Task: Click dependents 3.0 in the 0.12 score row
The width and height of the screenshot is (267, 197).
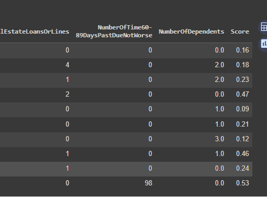Action: (219, 139)
